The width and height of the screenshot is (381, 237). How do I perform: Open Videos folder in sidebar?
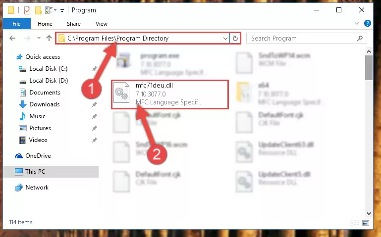[38, 140]
